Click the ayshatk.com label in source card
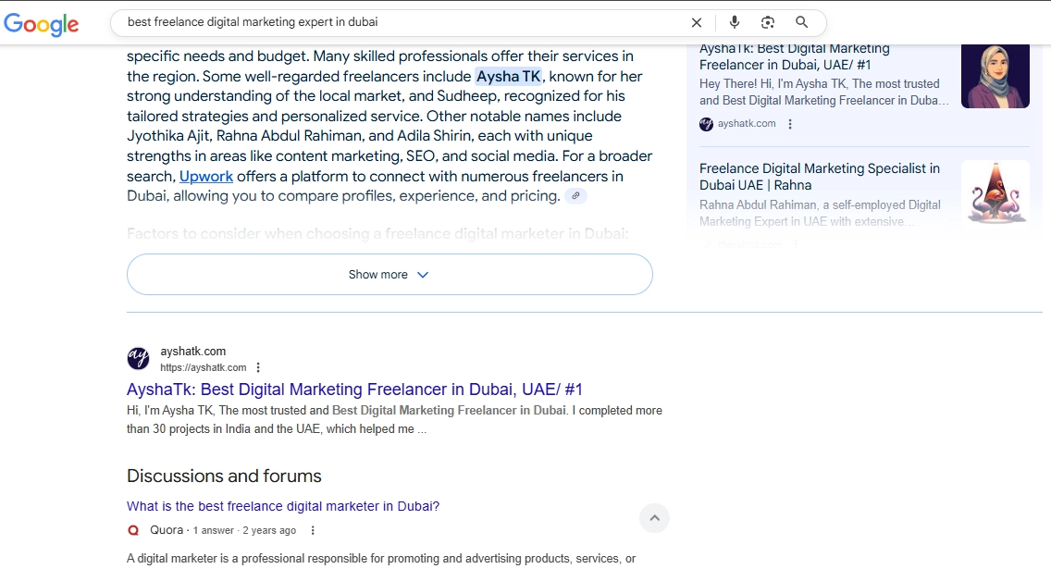This screenshot has width=1051, height=569. pyautogui.click(x=747, y=124)
